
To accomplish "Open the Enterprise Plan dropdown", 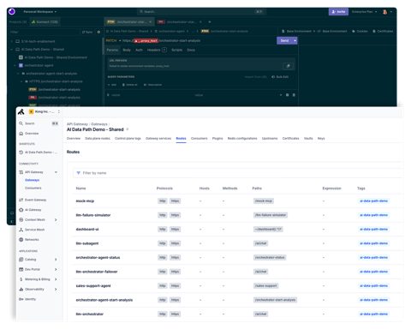I will click(365, 12).
